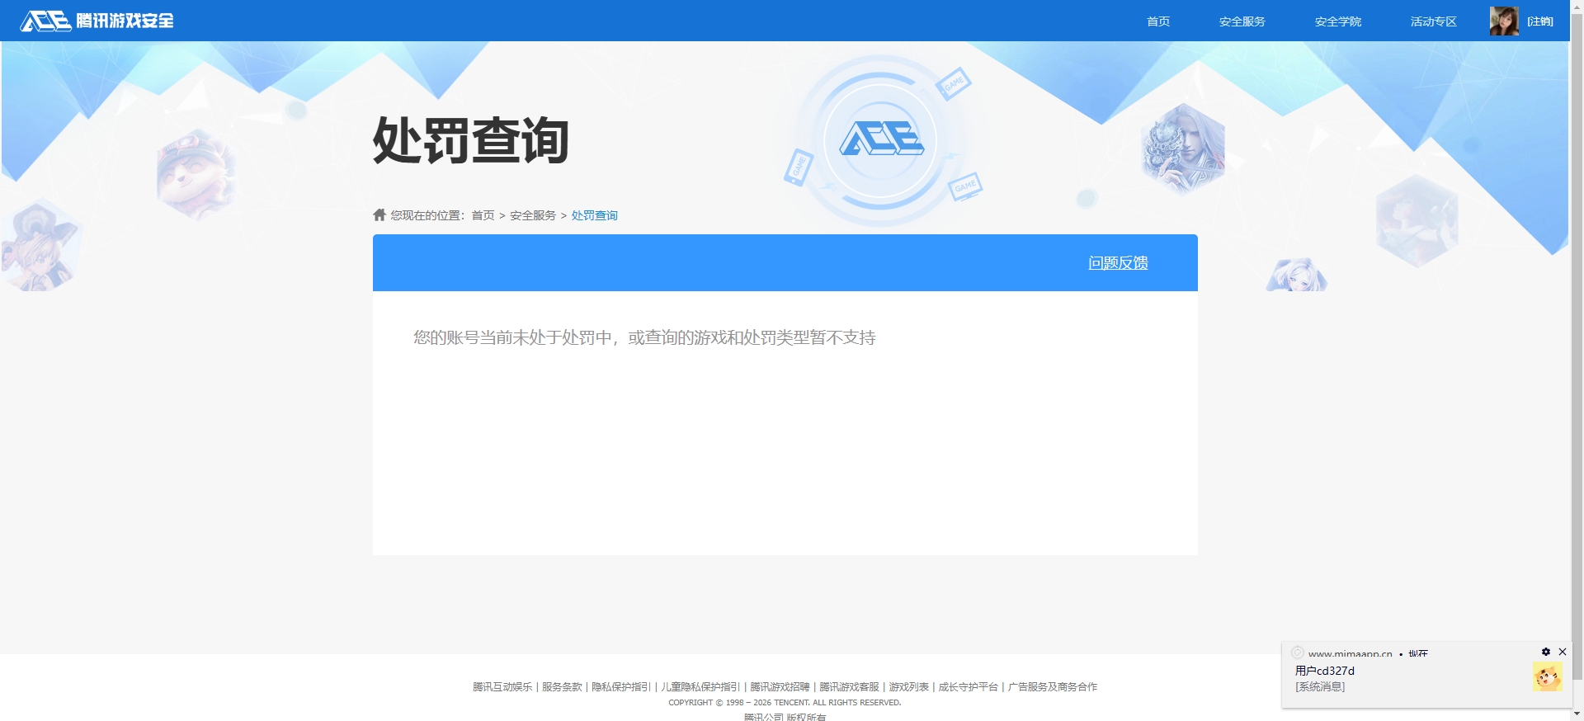Click the ACE Tencent Game Security logo
The image size is (1584, 721).
97,21
